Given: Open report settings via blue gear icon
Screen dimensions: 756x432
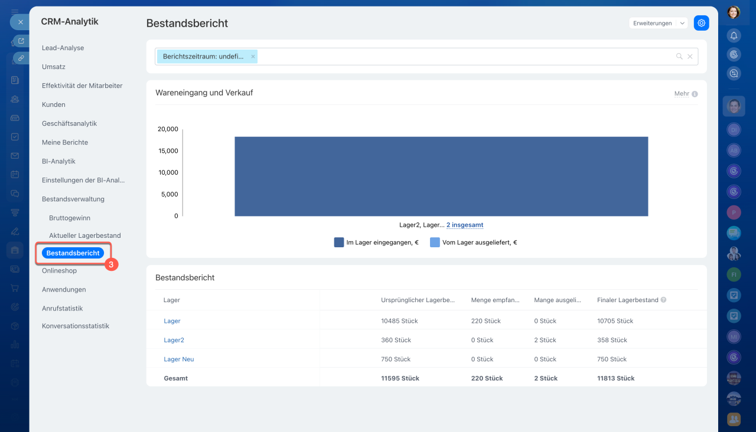Looking at the screenshot, I should (x=701, y=23).
